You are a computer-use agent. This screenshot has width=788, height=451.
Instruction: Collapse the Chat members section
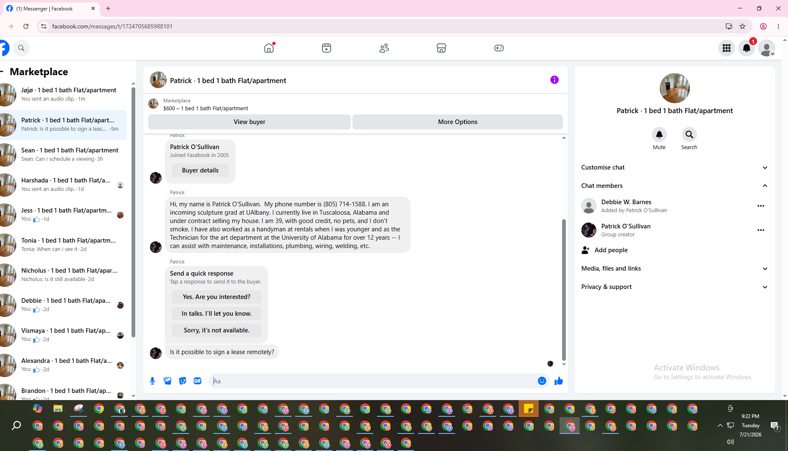pyautogui.click(x=674, y=186)
